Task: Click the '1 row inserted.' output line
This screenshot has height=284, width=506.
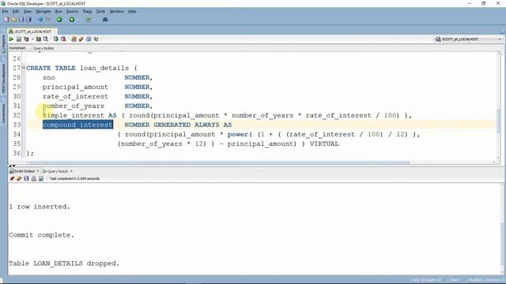Action: 40,207
